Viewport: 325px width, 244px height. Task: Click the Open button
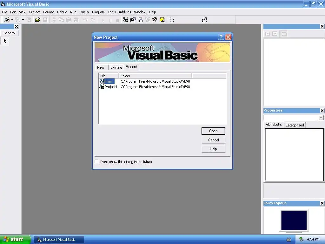click(213, 131)
